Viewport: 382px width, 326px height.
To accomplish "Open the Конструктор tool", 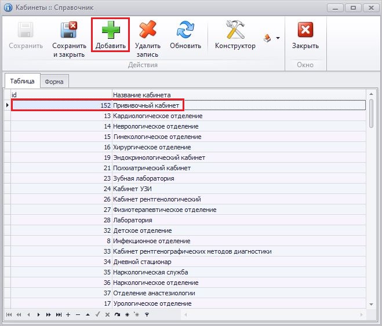I will tap(235, 31).
